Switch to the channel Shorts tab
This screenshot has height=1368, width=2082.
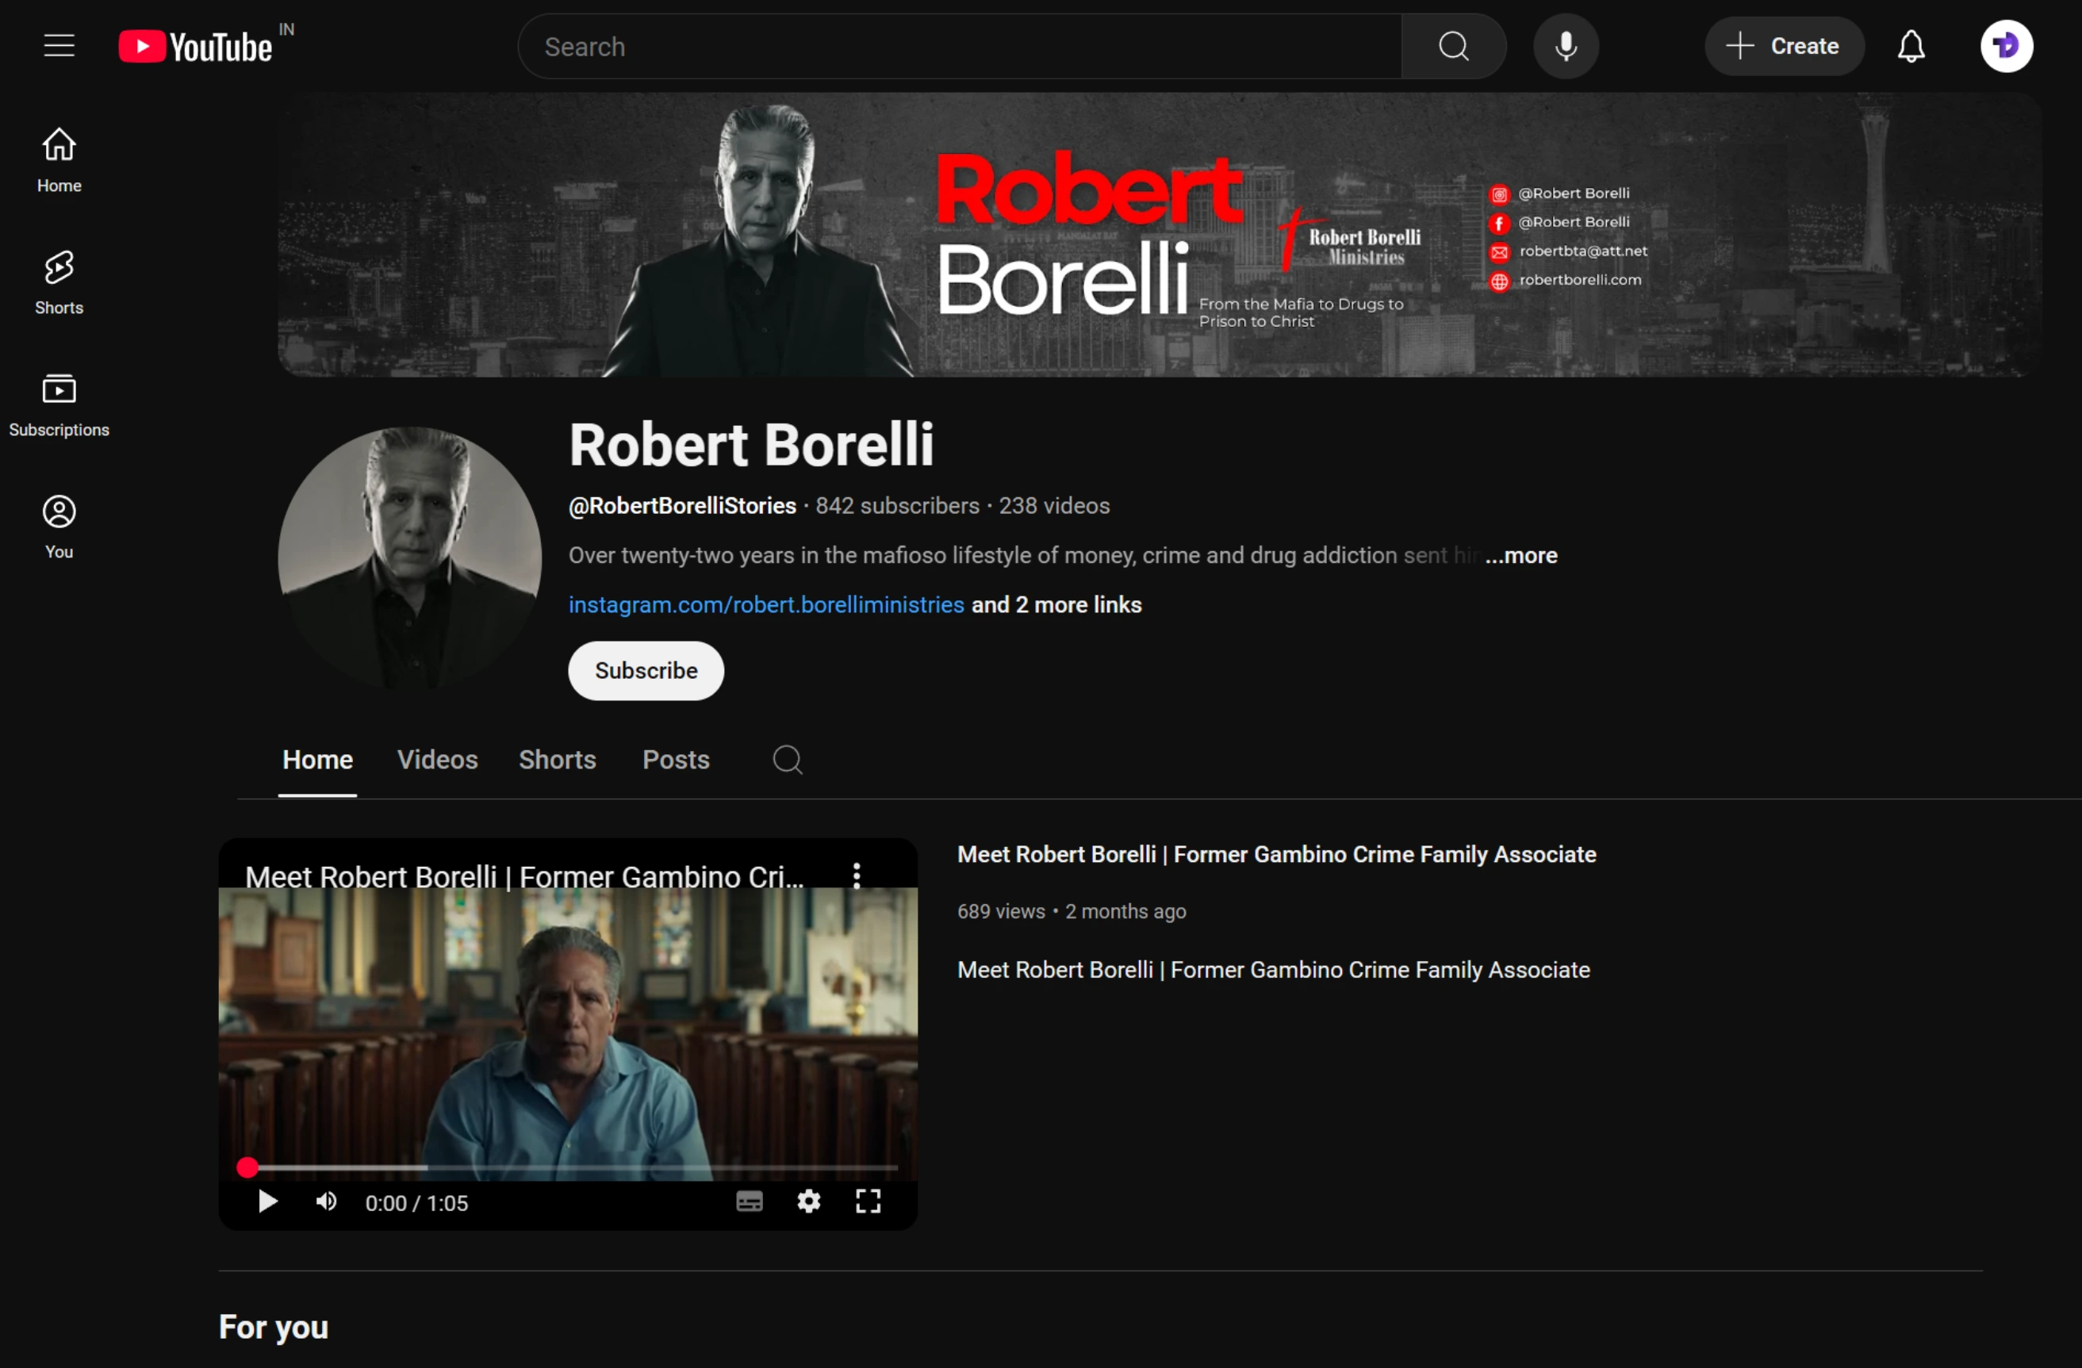(558, 759)
